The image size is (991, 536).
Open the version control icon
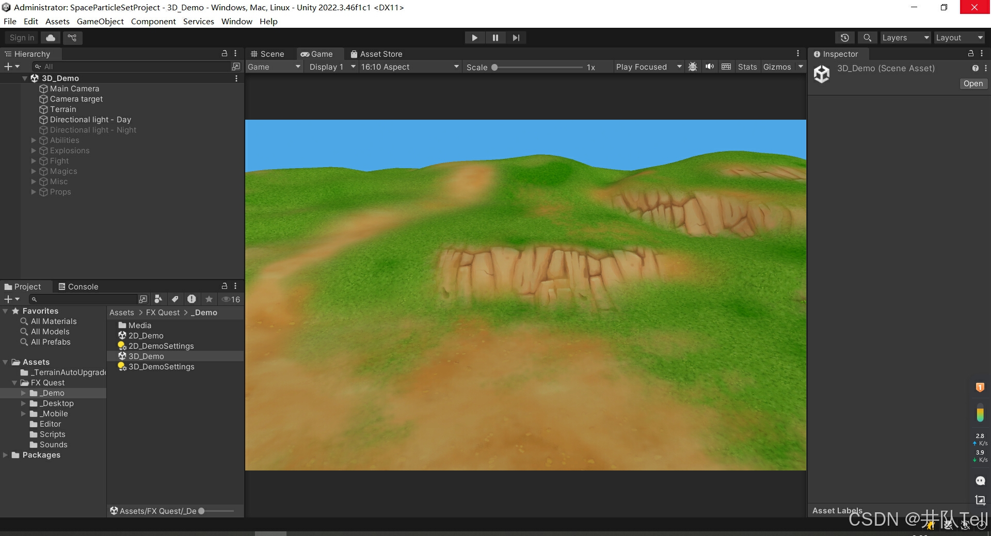(x=72, y=38)
